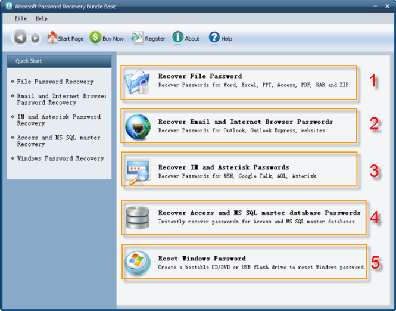Open Recover Email and Internet Browser Passwords

[245, 122]
